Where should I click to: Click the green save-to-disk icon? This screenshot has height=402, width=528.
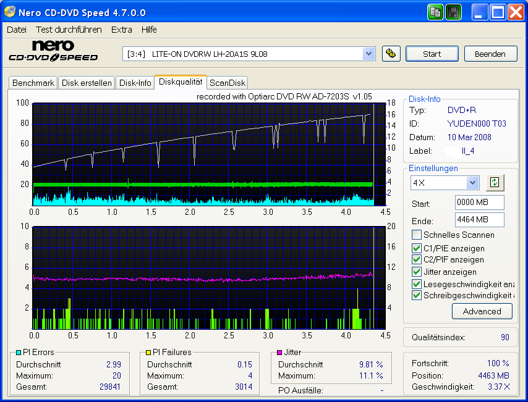click(453, 12)
